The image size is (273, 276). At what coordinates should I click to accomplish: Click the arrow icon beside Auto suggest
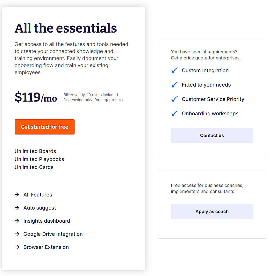click(17, 208)
